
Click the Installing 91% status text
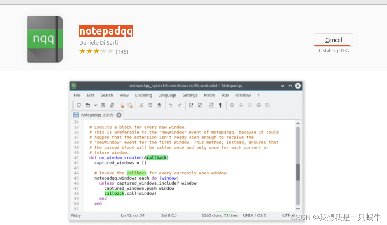[x=334, y=51]
